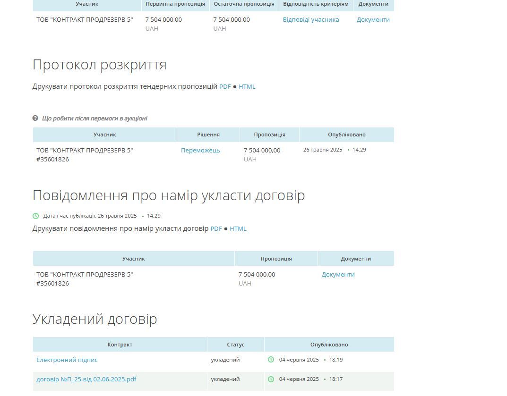Open HTML version of протокол розкриття
Screen dimensions: 507x396
tap(247, 87)
